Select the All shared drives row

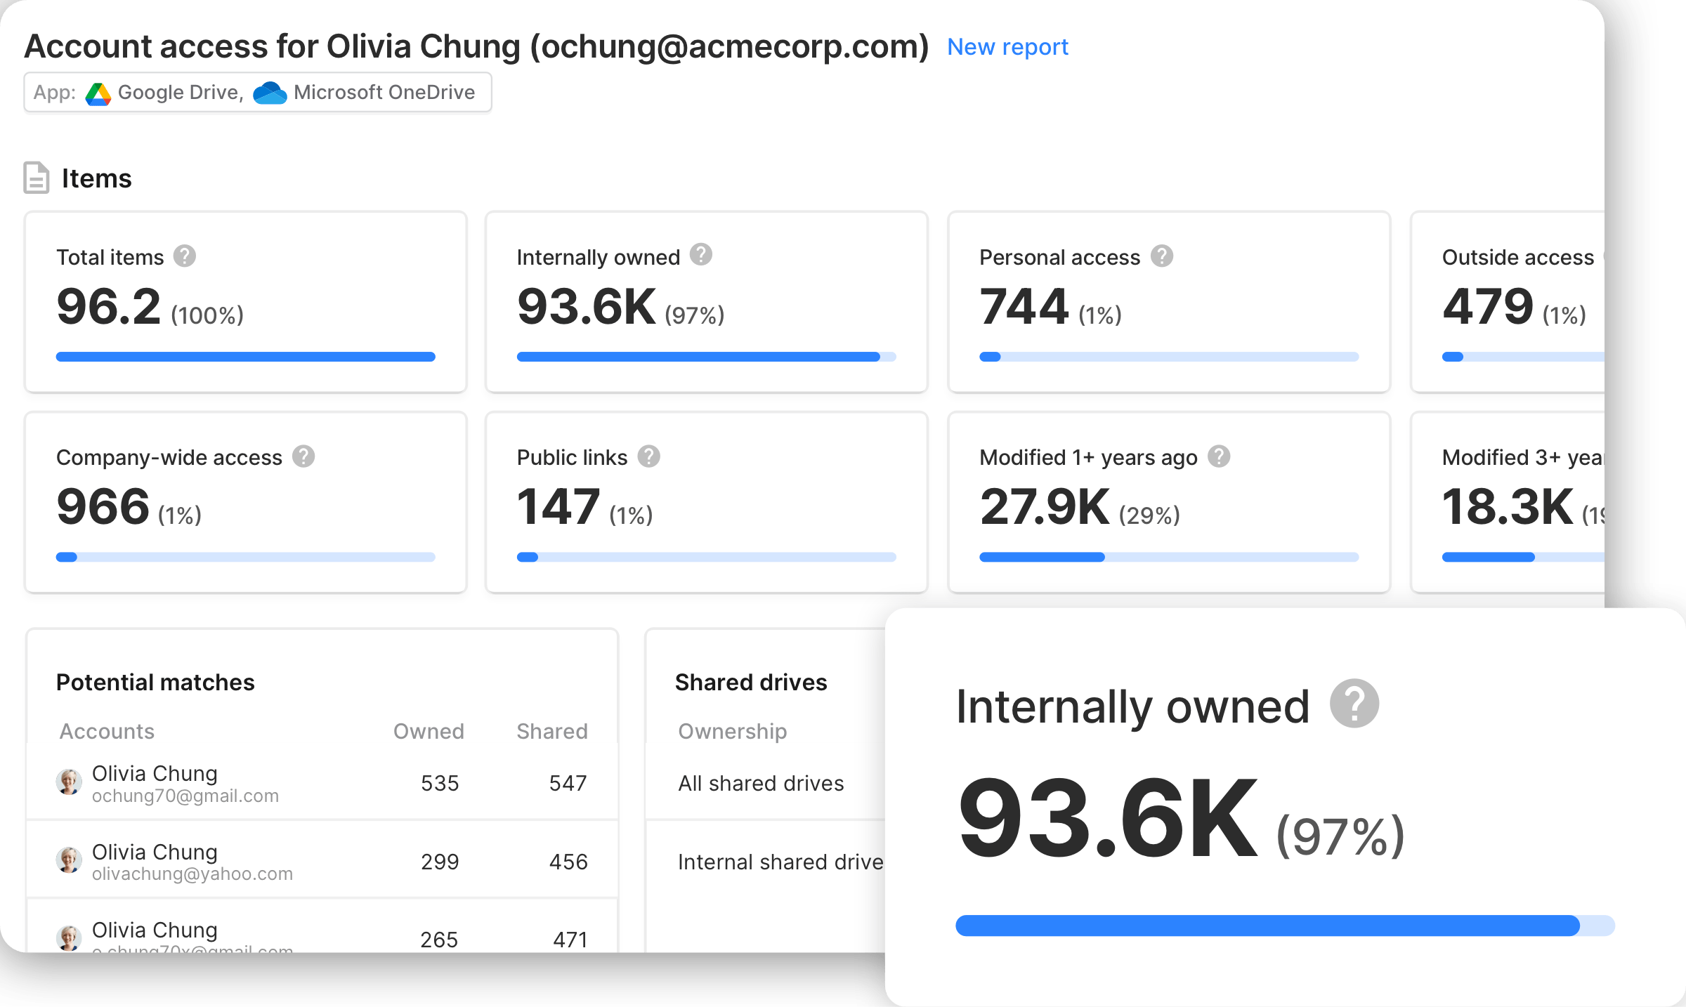click(761, 783)
